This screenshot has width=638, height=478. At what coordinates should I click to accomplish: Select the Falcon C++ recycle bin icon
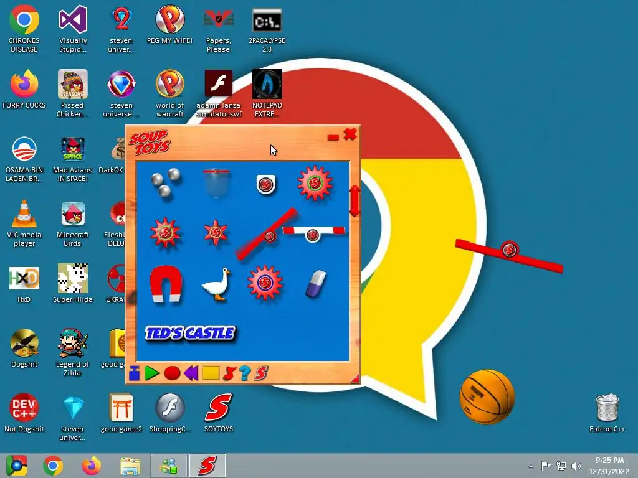[x=607, y=413]
